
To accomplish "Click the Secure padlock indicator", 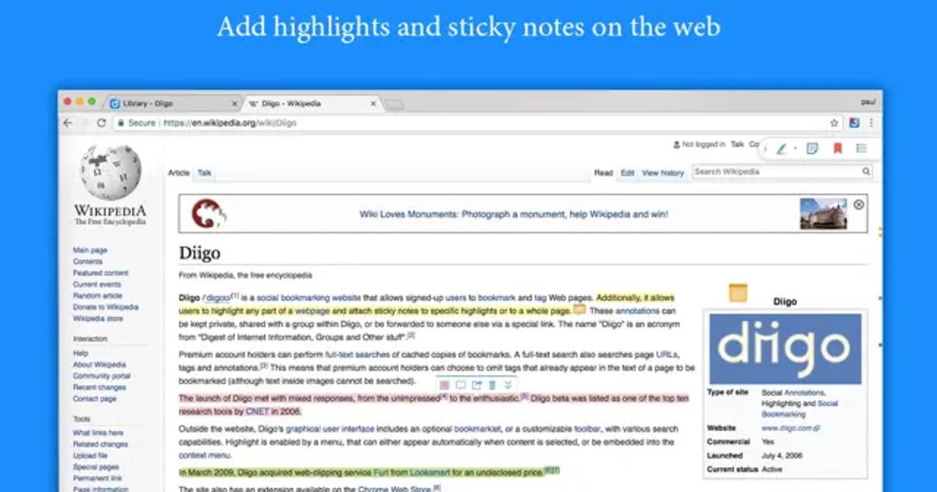I will (x=137, y=123).
